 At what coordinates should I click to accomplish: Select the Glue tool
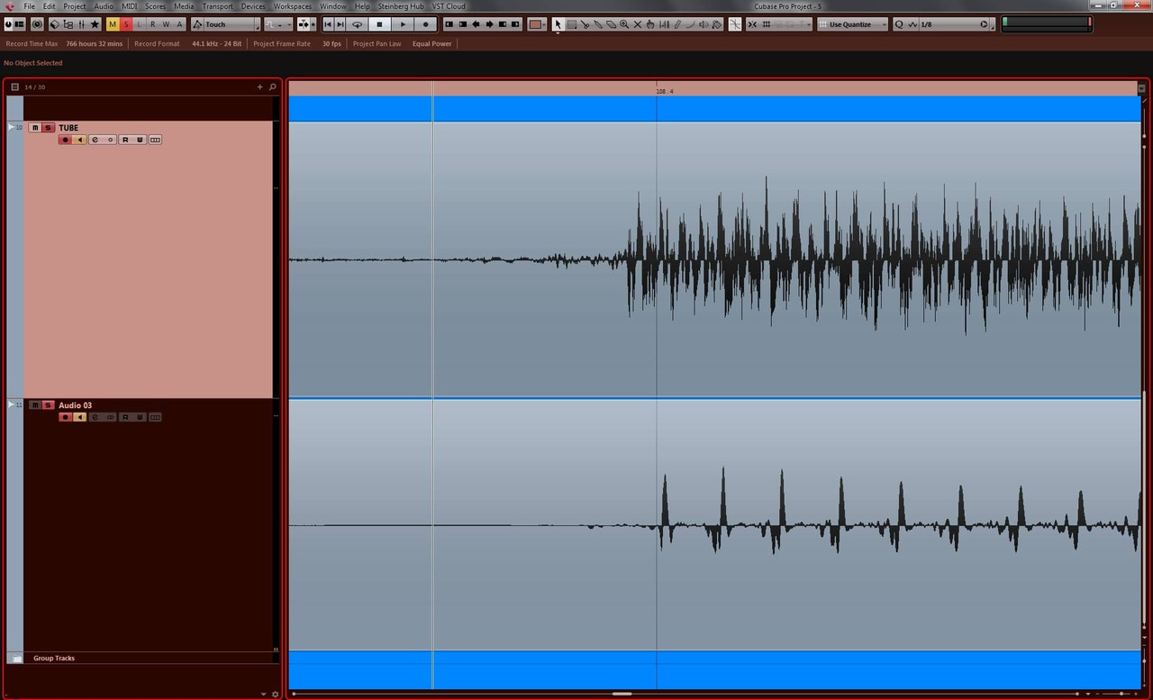[598, 24]
